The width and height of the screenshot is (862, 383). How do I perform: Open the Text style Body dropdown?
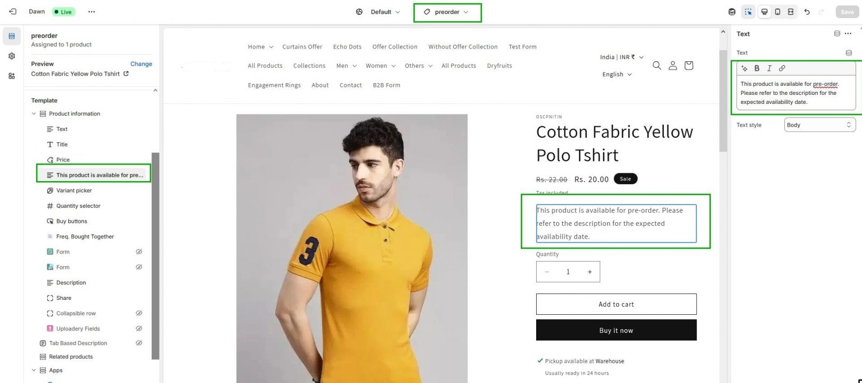(819, 125)
